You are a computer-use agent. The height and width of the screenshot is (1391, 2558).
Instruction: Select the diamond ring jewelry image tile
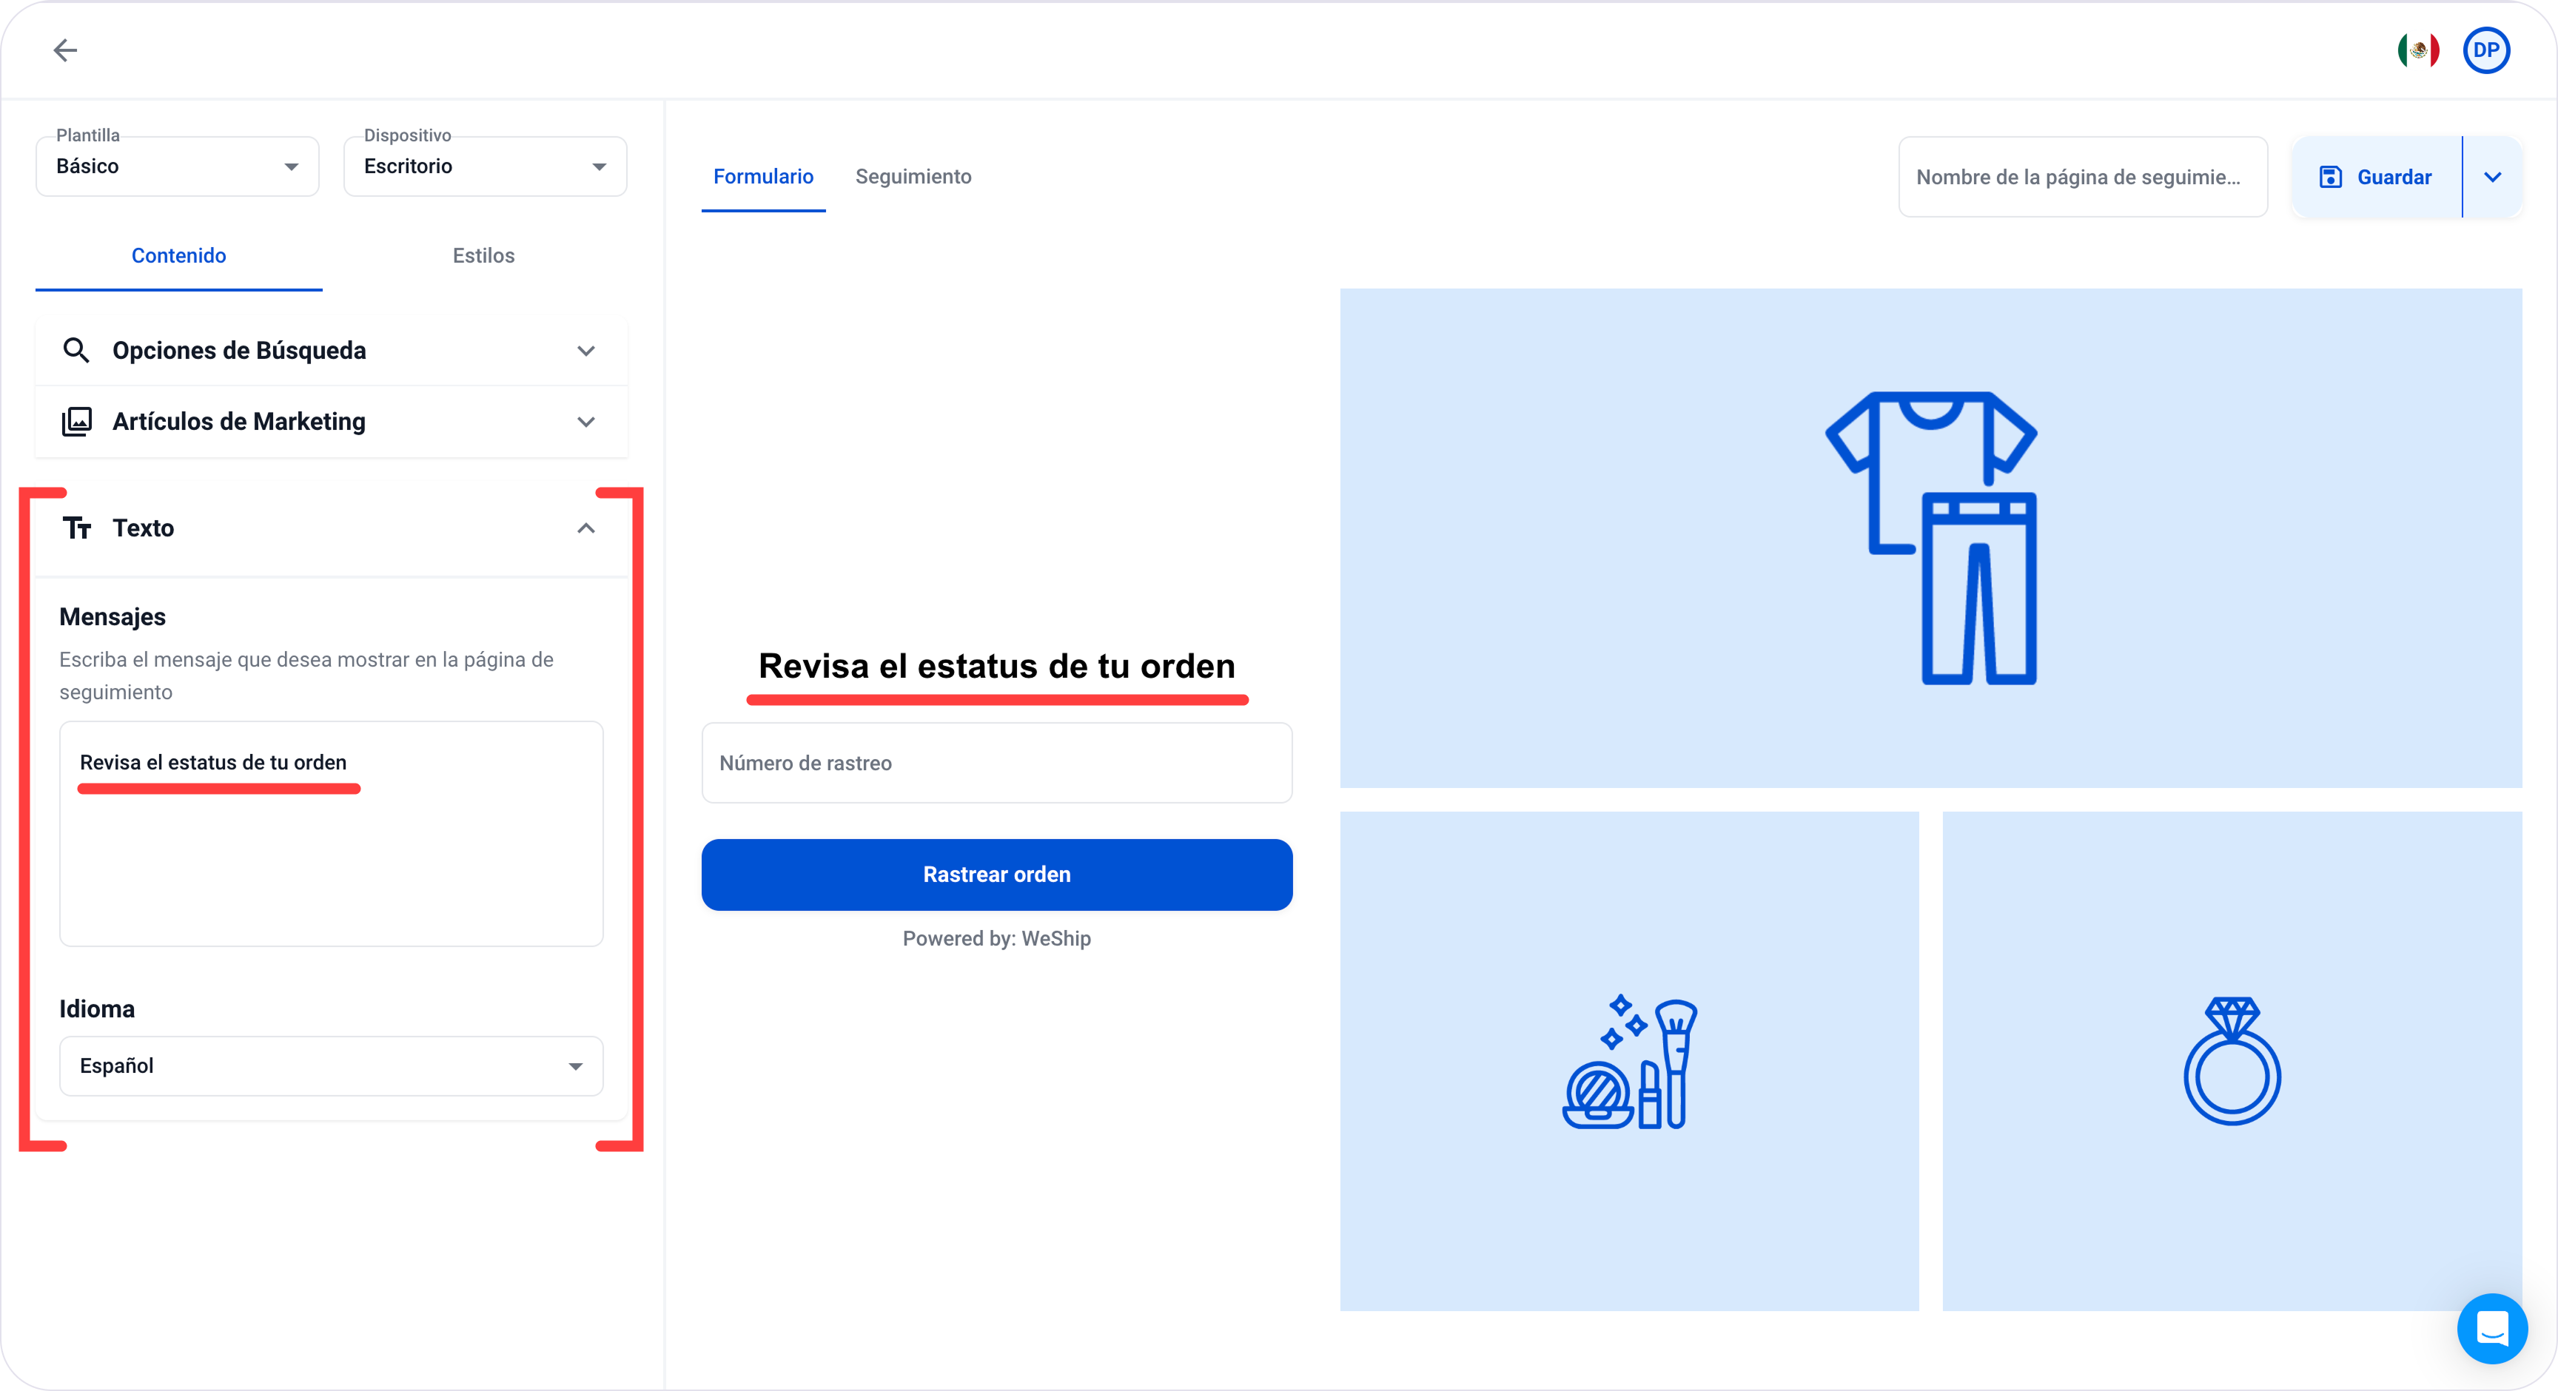tap(2232, 1060)
